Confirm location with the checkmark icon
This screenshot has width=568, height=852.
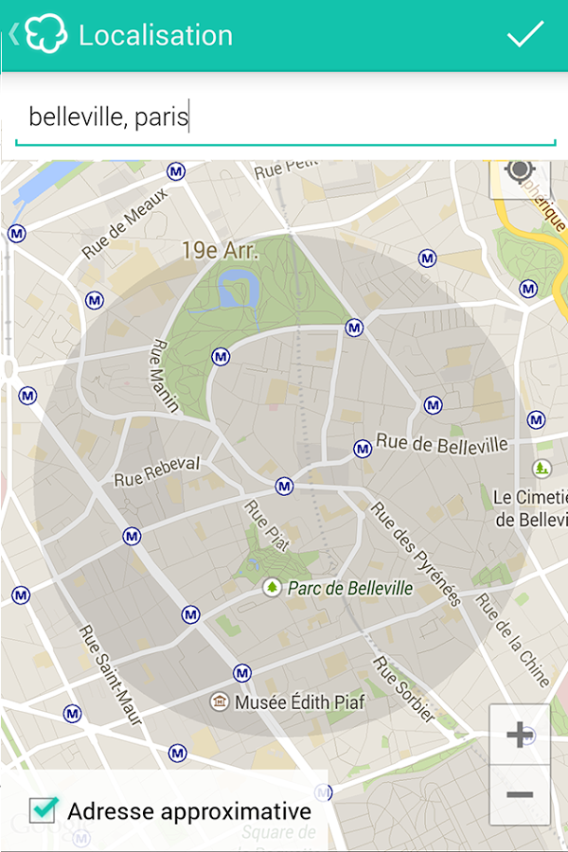click(x=525, y=34)
